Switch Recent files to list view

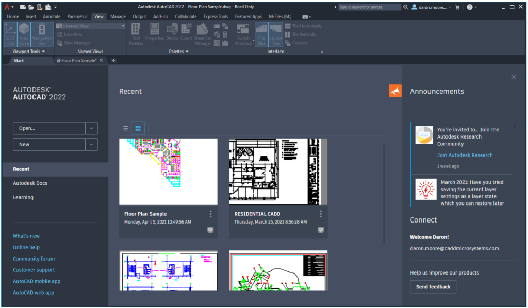125,128
